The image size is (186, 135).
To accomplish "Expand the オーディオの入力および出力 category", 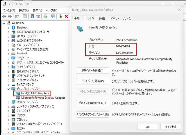I will (x=8, y=50).
